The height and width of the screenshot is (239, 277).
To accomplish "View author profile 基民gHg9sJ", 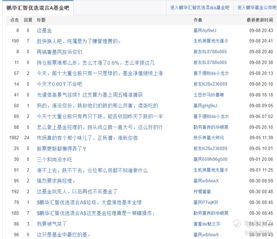I will click(x=205, y=106).
